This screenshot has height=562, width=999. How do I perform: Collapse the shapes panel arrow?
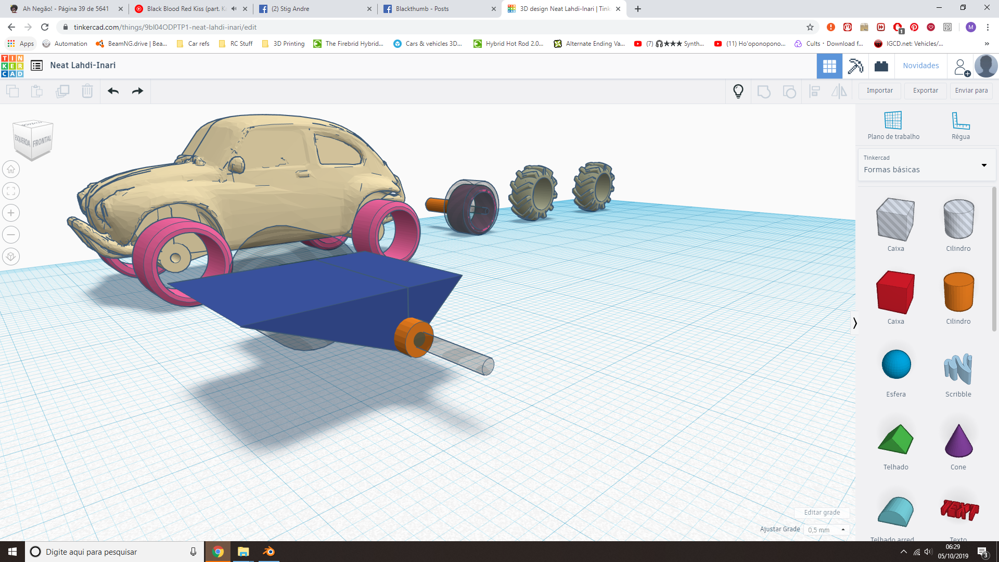pyautogui.click(x=854, y=323)
